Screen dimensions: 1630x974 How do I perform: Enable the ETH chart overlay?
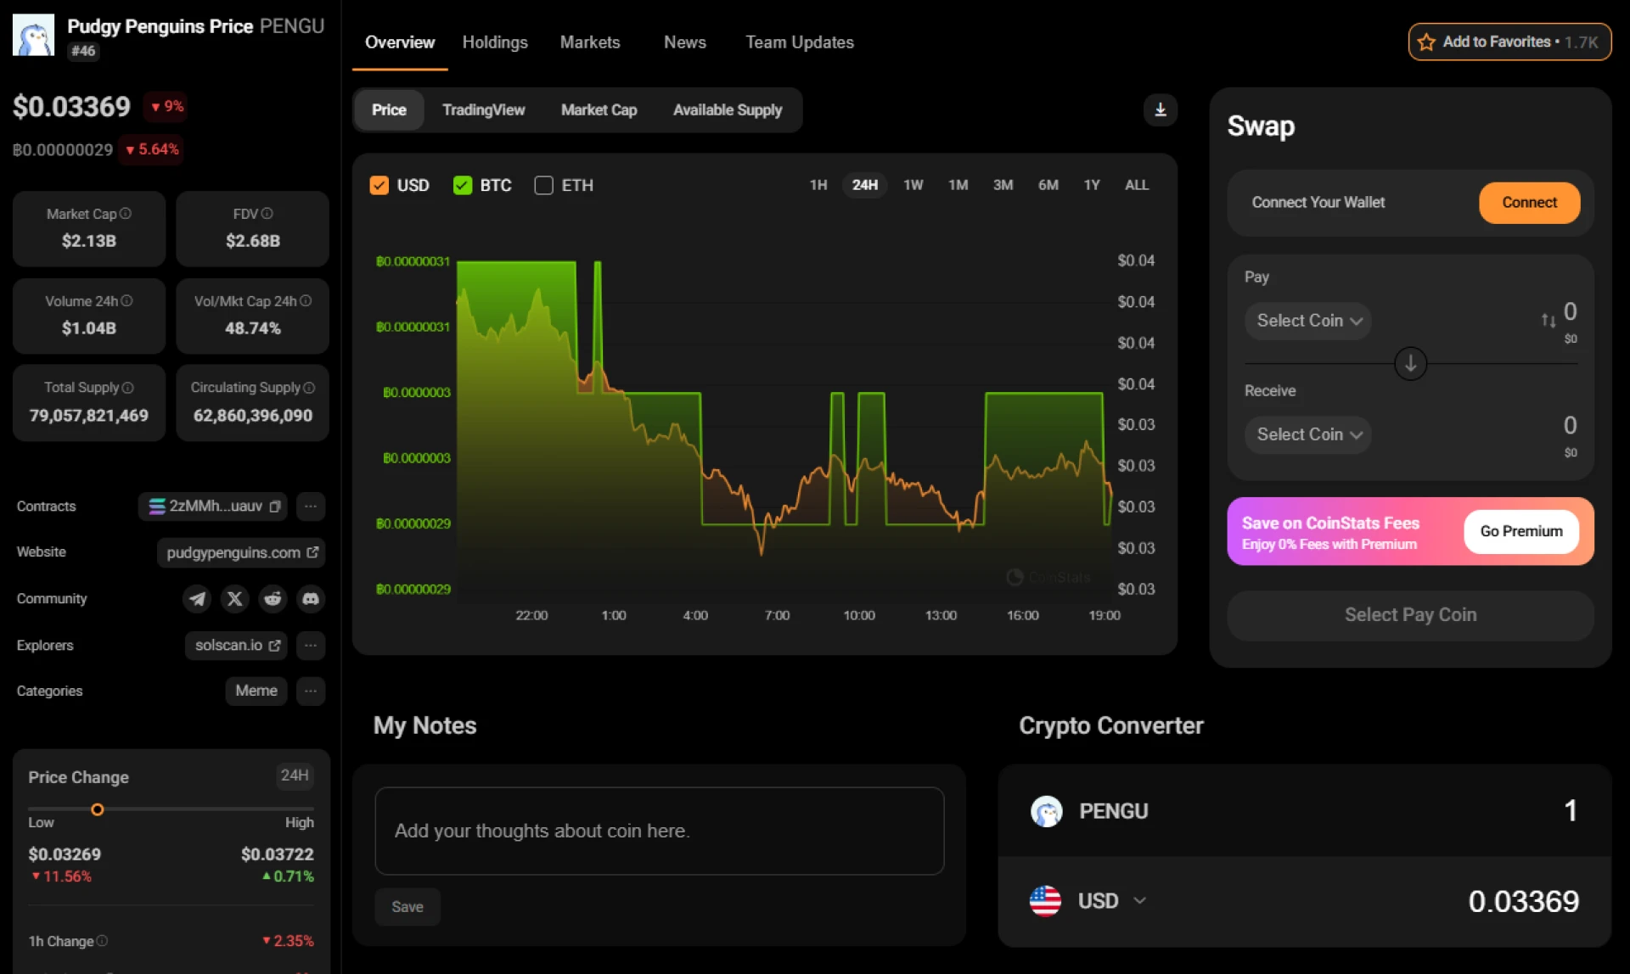(543, 185)
